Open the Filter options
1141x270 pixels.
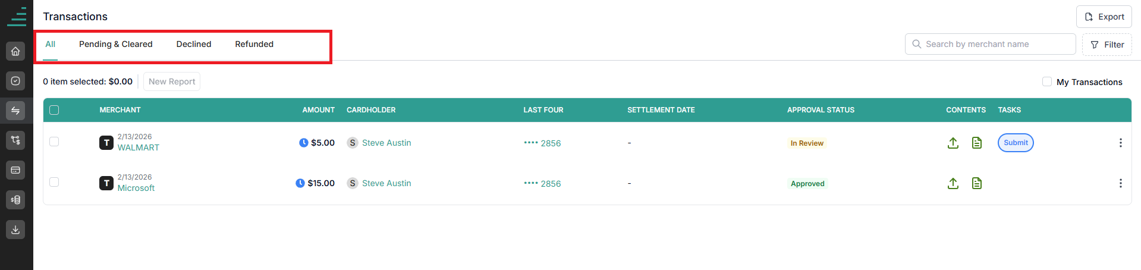[1107, 45]
